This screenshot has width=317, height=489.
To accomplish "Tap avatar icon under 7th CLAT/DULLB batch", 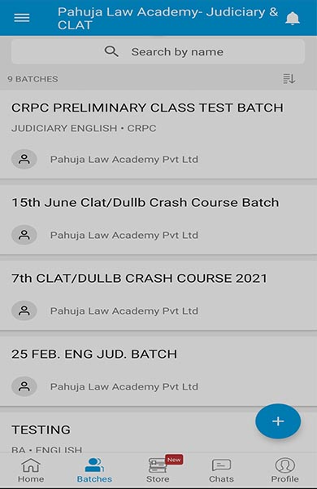I will pyautogui.click(x=24, y=311).
